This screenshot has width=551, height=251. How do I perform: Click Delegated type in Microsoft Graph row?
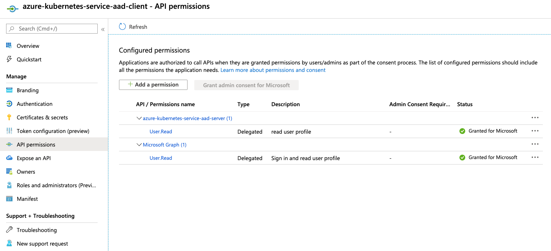point(250,158)
